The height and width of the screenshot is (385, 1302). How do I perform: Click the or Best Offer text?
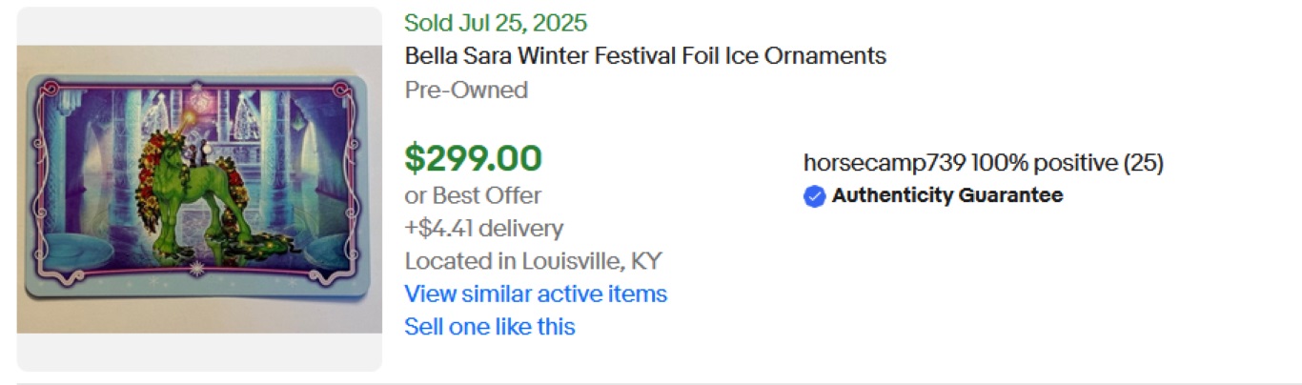[x=473, y=196]
